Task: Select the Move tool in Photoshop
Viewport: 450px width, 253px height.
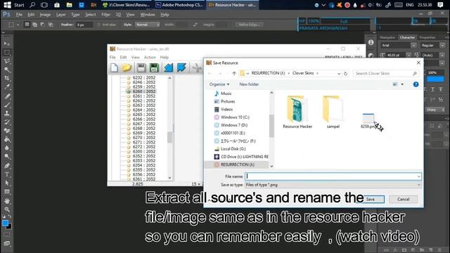Action: (x=7, y=44)
